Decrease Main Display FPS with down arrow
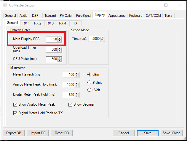The image size is (187, 141). [60, 41]
